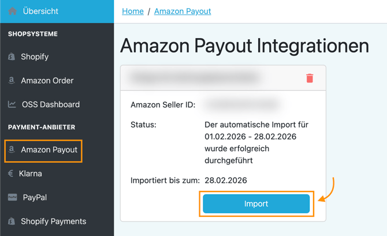Click the Klarna euro icon

[10, 174]
